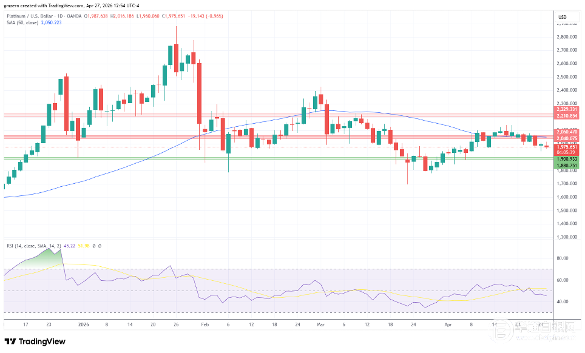Click the RSI 60.00 scale level
Viewport: 585px width, 353px height.
563,280
